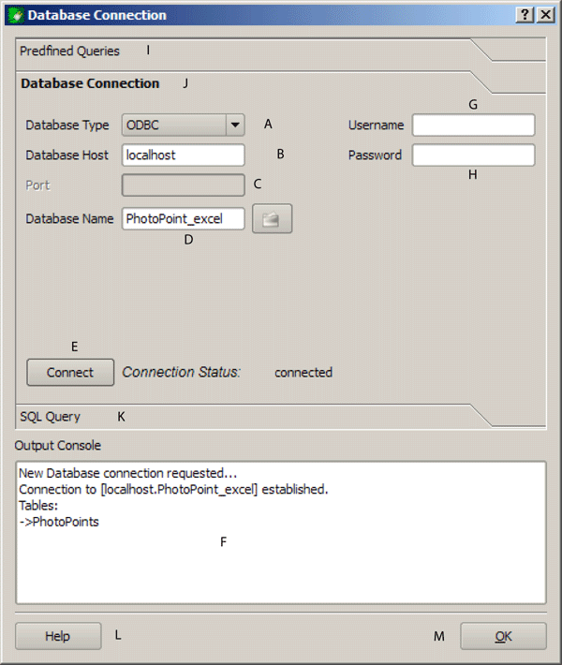Expand the Database Type dropdown arrow

(x=235, y=126)
